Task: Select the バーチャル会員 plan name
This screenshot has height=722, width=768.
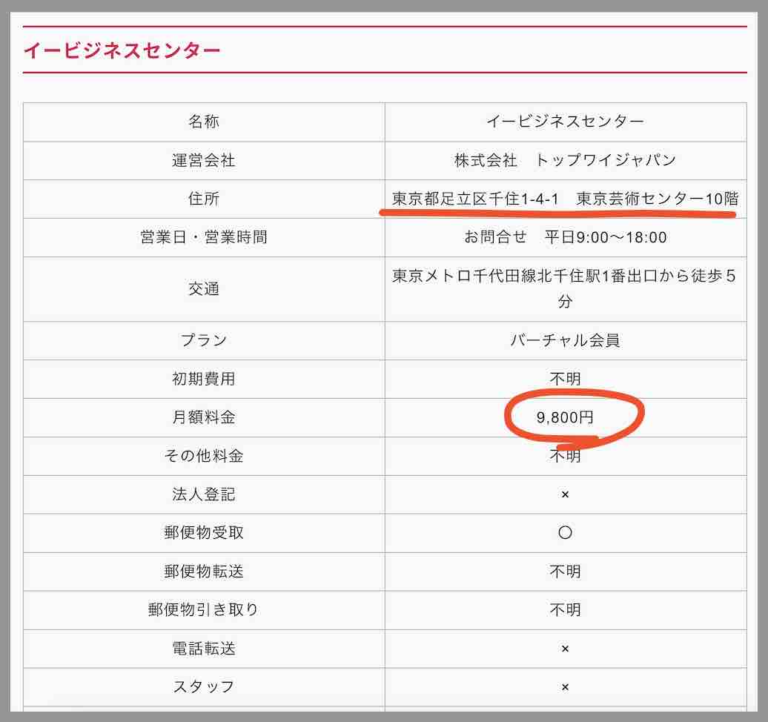Action: click(565, 340)
